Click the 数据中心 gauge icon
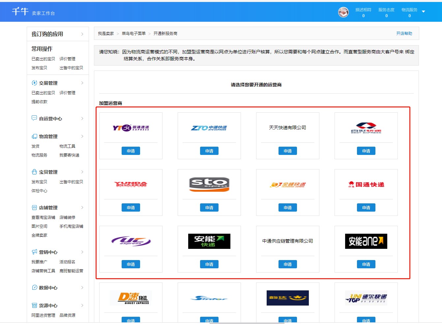The height and width of the screenshot is (324, 442). 34,287
